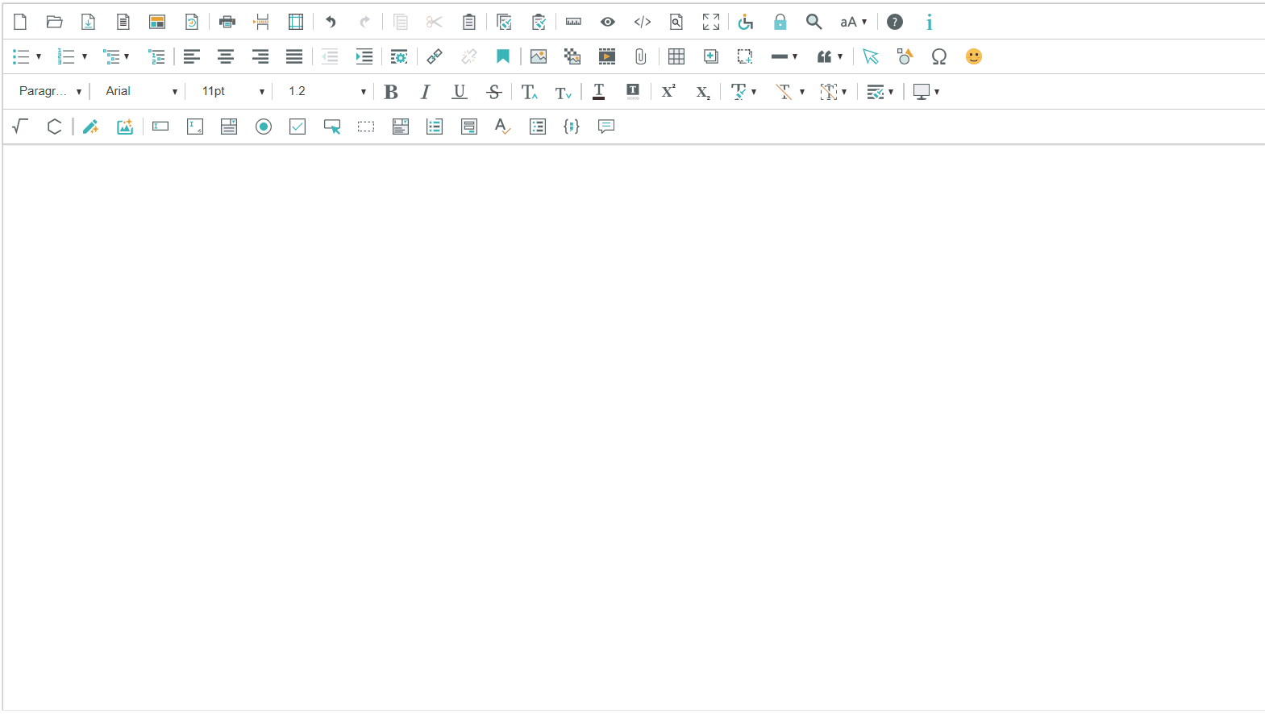Pick the text highlight background color
Image resolution: width=1265 pixels, height=714 pixels.
(x=633, y=92)
